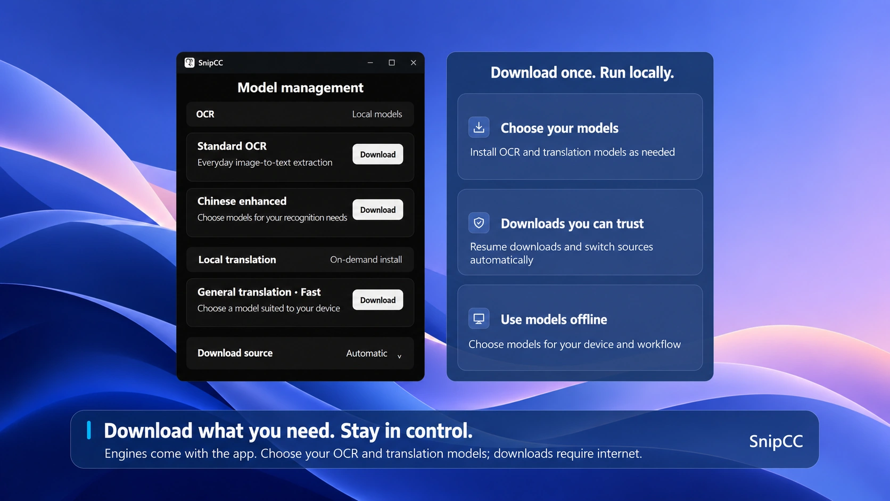The width and height of the screenshot is (890, 501).
Task: Click the 'On-demand install' label
Action: pyautogui.click(x=366, y=260)
